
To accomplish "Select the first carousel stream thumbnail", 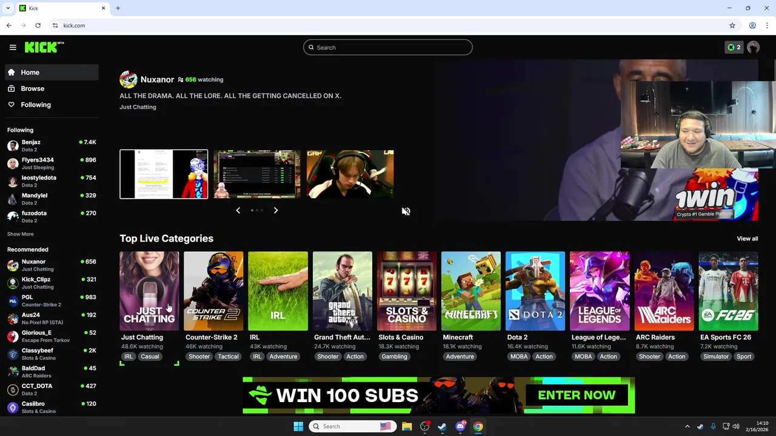I will coord(164,174).
